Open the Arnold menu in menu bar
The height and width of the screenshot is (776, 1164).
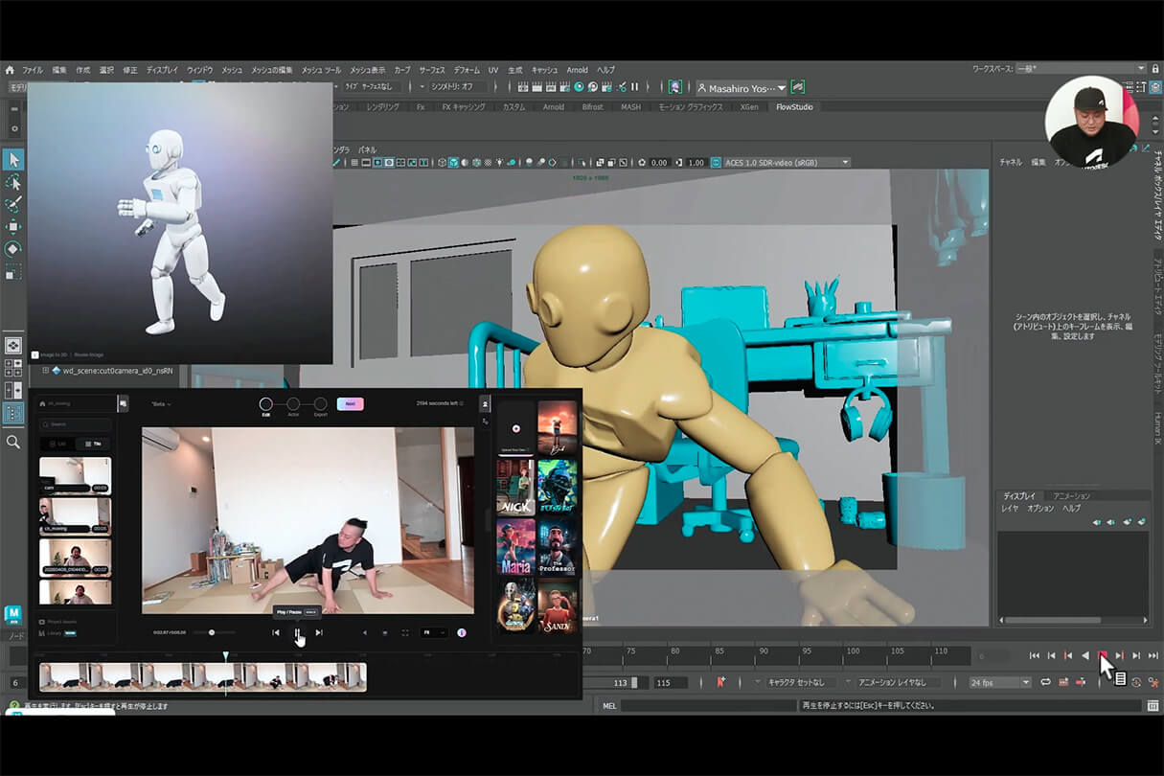[578, 70]
